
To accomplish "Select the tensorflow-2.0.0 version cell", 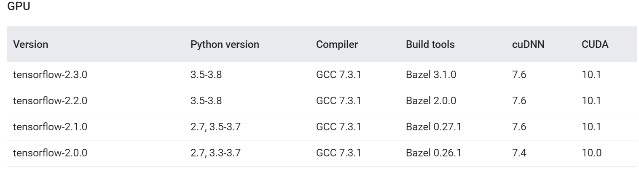I will point(50,153).
